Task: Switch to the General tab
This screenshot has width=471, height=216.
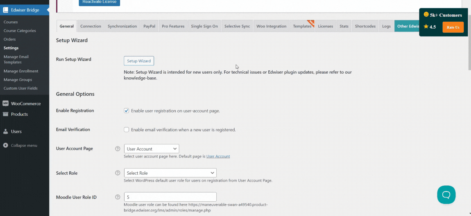Action: (x=67, y=26)
